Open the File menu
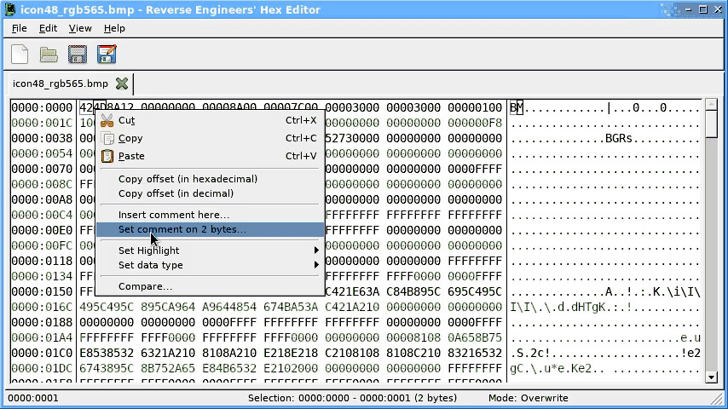Image resolution: width=728 pixels, height=409 pixels. [19, 28]
